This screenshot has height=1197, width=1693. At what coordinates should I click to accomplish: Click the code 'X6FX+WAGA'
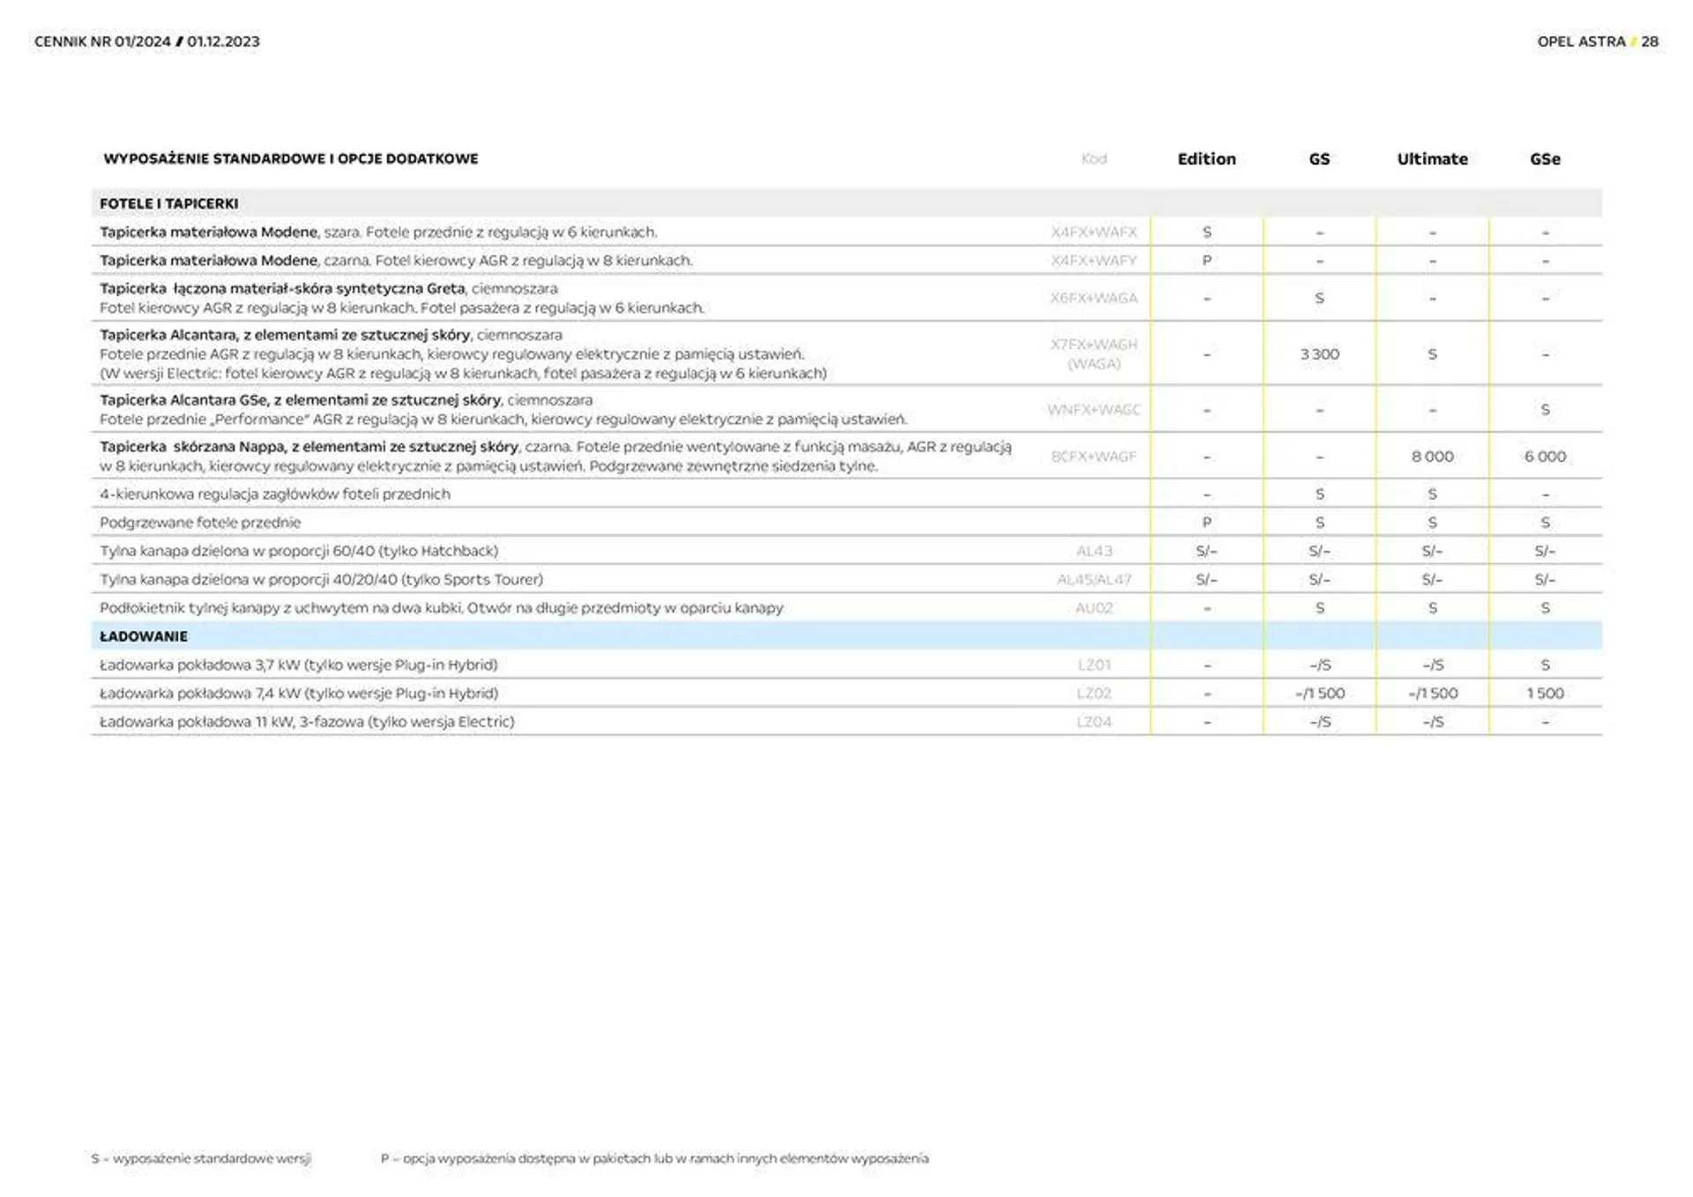(x=1093, y=298)
